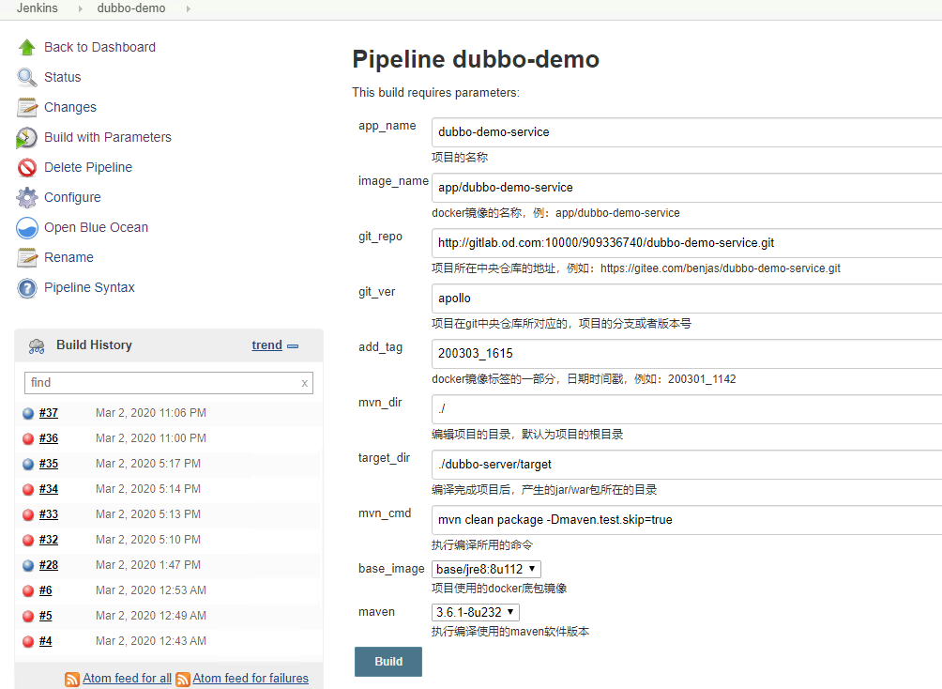Click the Build with Parameters clock icon

[x=27, y=138]
